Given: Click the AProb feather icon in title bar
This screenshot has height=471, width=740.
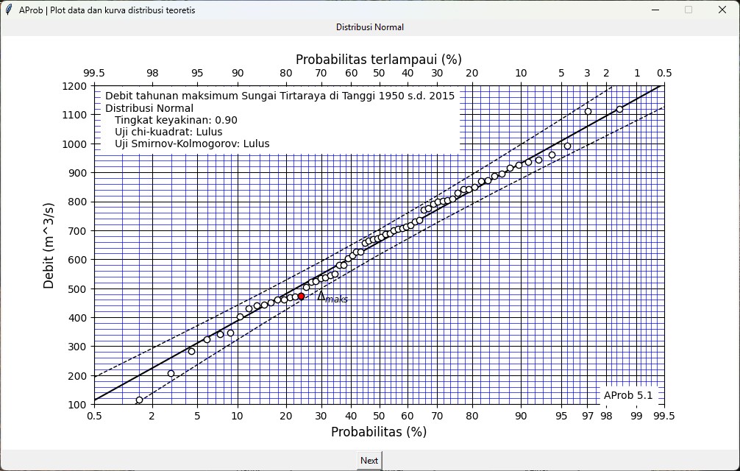Looking at the screenshot, I should [9, 10].
